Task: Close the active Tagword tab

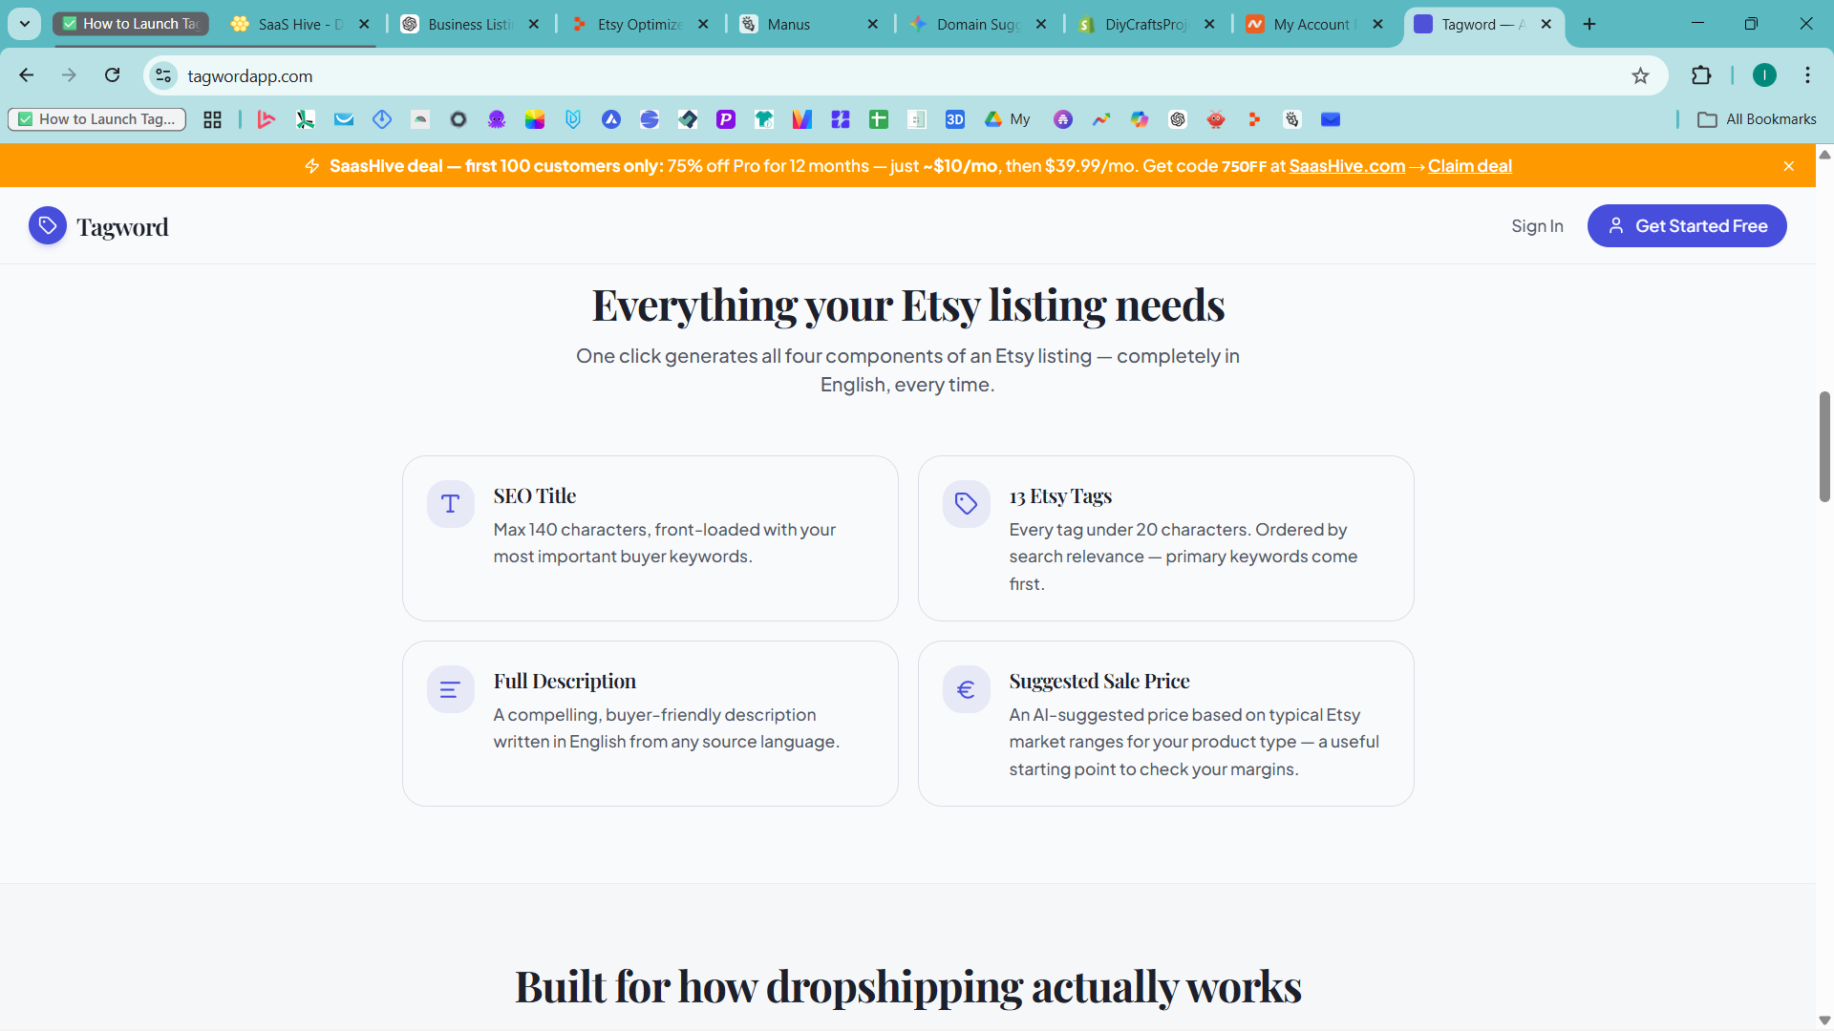Action: 1546,24
